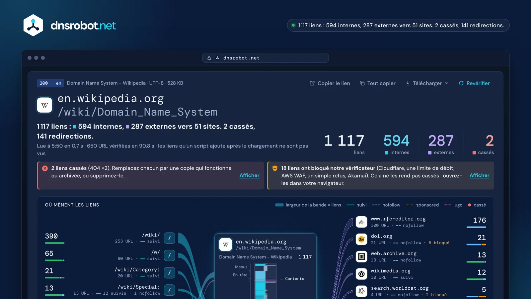
Task: Click the dnsrobot.net address bar field
Action: (x=265, y=58)
